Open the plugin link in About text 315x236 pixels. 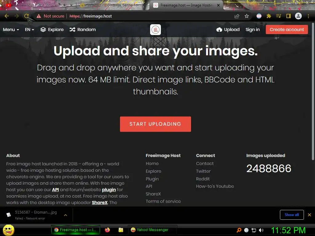point(109,190)
